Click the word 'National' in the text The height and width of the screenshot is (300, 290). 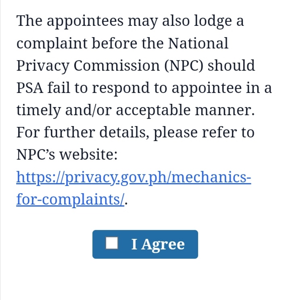tap(198, 43)
